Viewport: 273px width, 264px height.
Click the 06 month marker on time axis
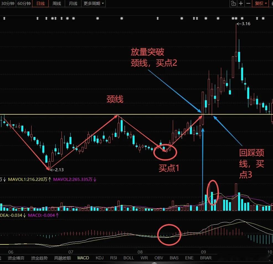(x=11, y=252)
